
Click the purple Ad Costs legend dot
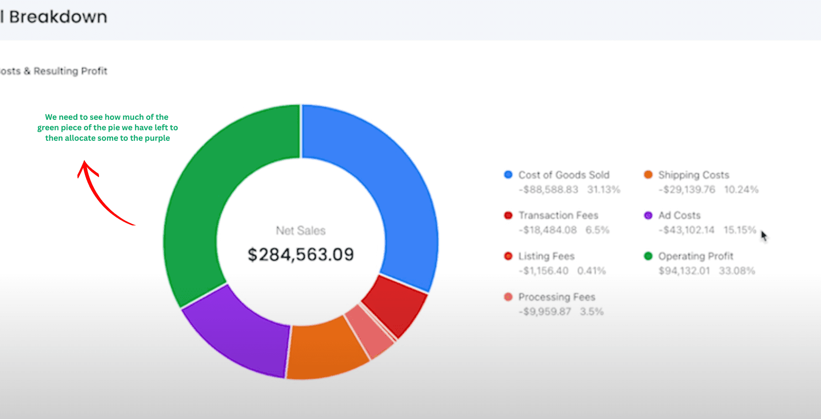(x=648, y=215)
